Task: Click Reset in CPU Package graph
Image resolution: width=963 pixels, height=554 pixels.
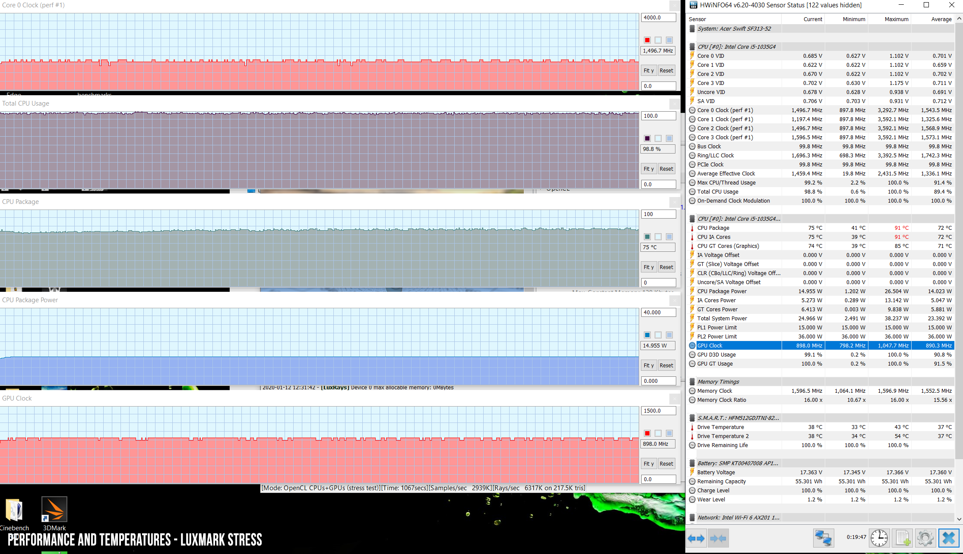Action: click(x=666, y=267)
